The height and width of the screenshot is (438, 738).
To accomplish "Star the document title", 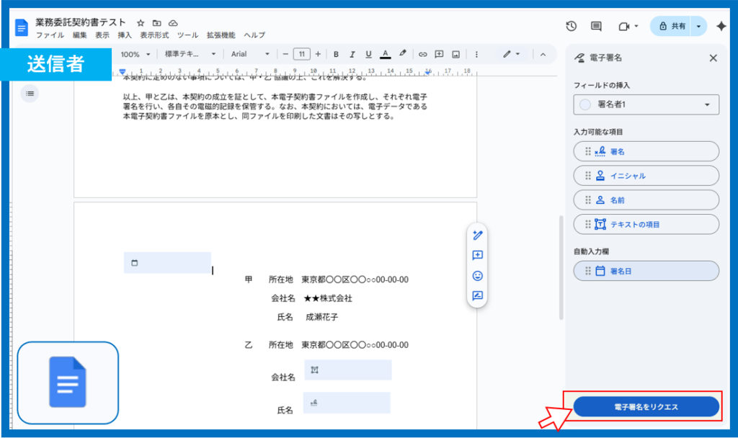I will (x=141, y=23).
